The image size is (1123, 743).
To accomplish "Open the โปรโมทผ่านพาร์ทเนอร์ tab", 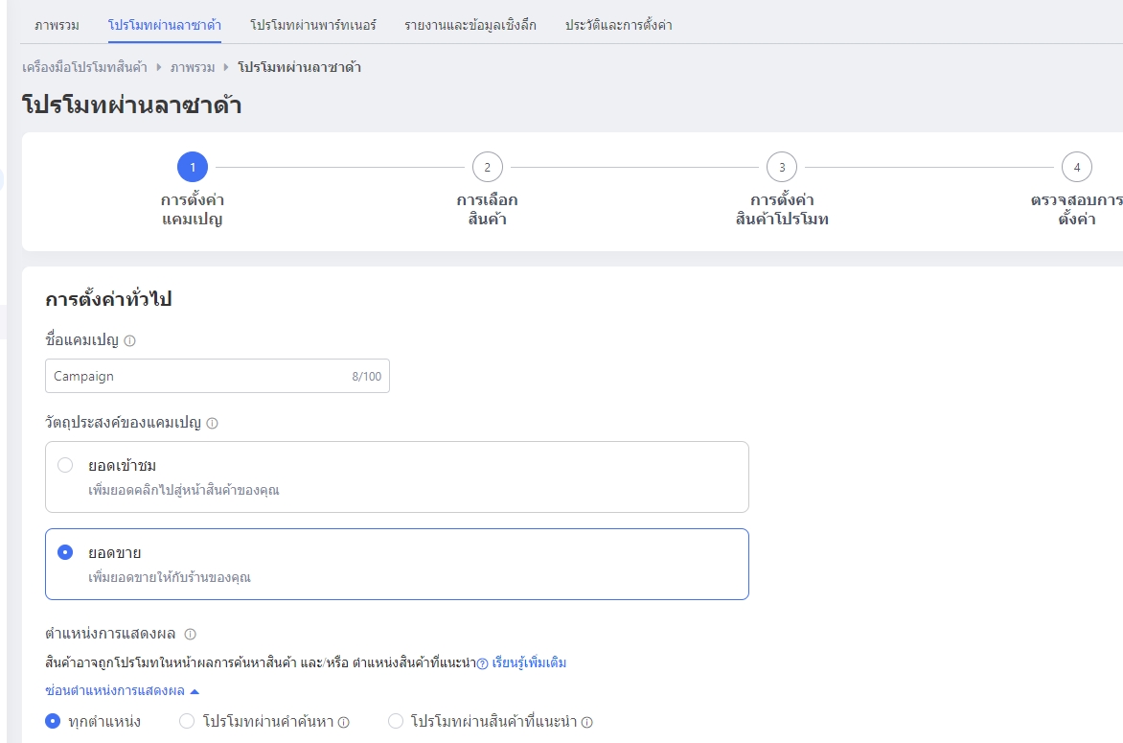I will [313, 25].
